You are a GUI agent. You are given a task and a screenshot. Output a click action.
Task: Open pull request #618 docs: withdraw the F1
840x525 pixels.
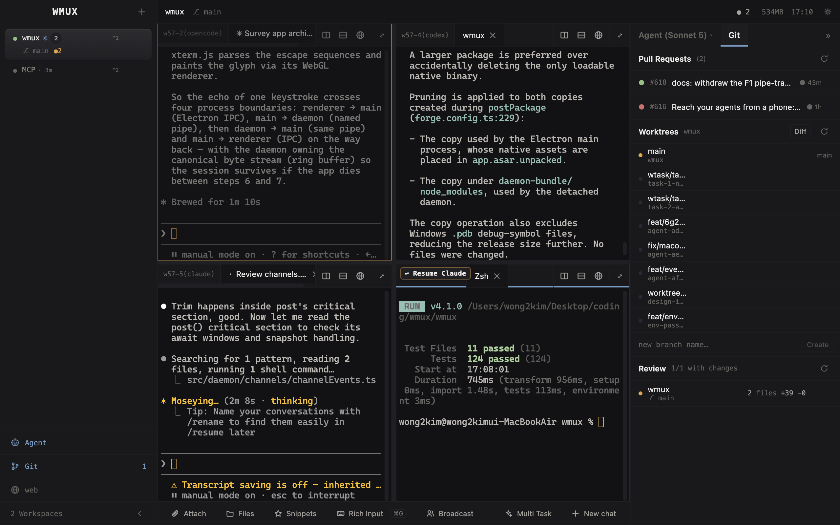735,83
